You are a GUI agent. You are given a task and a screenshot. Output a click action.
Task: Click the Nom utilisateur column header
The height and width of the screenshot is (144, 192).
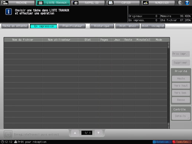tap(60, 40)
